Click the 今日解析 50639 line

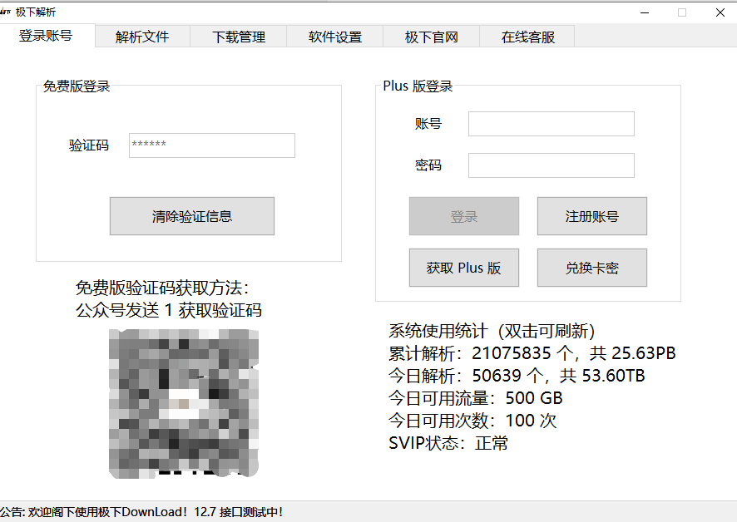(x=517, y=376)
